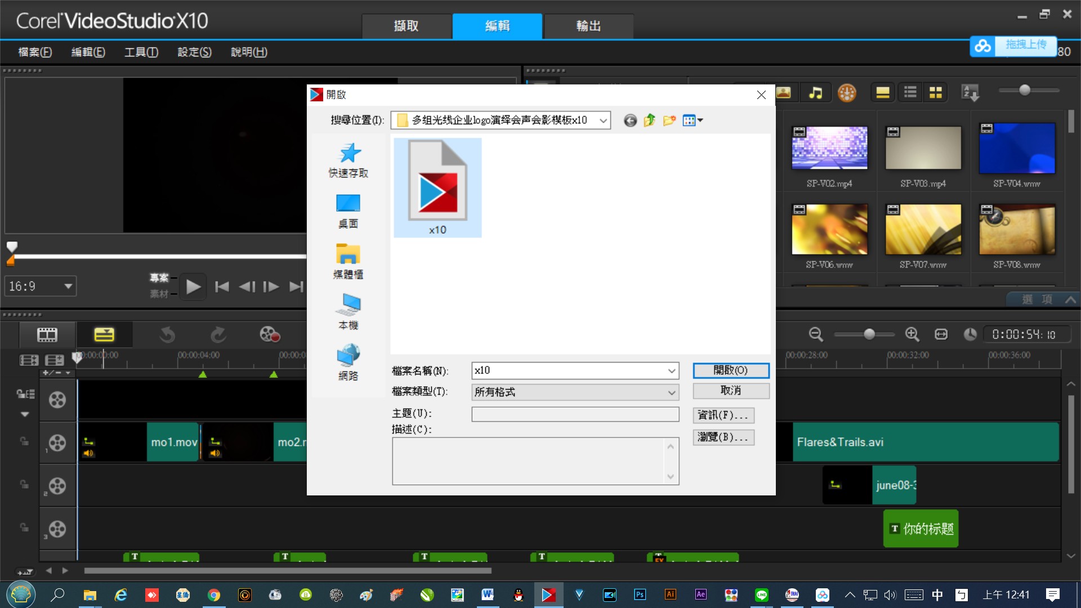
Task: Click the Back arrow in Open dialog
Action: tap(630, 120)
